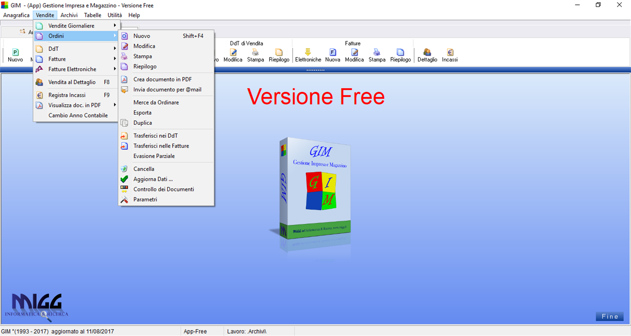Choose Aggiorna Dati ... entry
The image size is (631, 336).
(166, 179)
